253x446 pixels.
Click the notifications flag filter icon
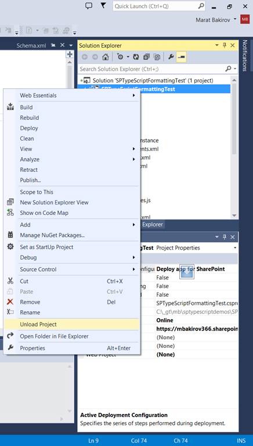tap(103, 6)
